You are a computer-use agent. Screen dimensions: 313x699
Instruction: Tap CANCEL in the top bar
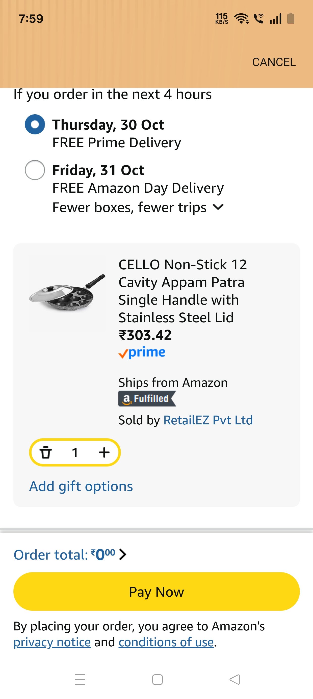pos(274,62)
